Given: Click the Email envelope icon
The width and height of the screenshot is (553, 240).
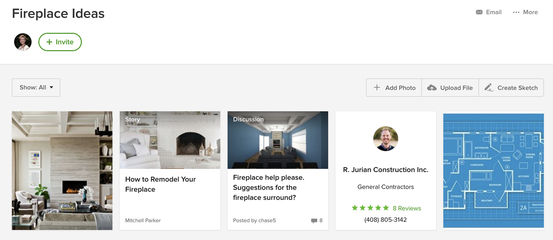Looking at the screenshot, I should click(479, 12).
